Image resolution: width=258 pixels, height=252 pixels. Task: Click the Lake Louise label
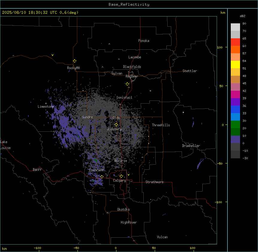pyautogui.click(x=5, y=145)
